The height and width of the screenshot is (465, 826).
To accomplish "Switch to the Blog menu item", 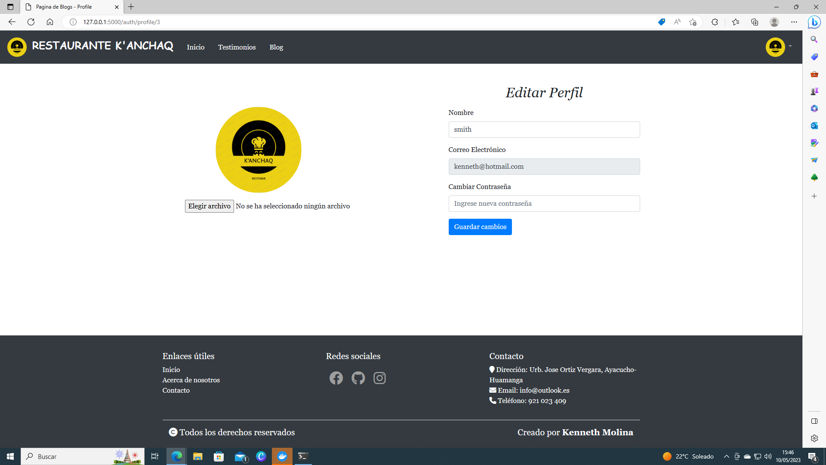I will pos(276,47).
